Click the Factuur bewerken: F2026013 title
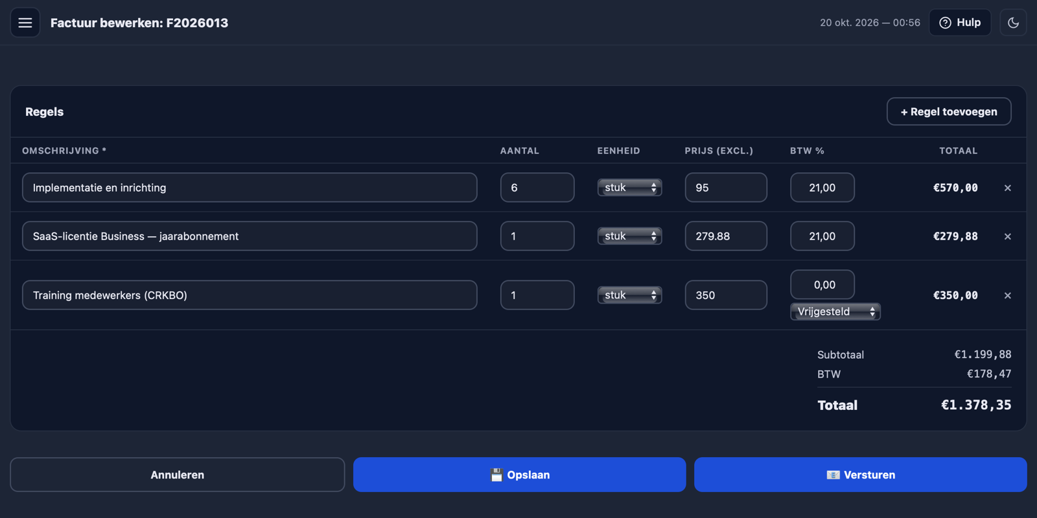This screenshot has height=518, width=1037. (139, 23)
